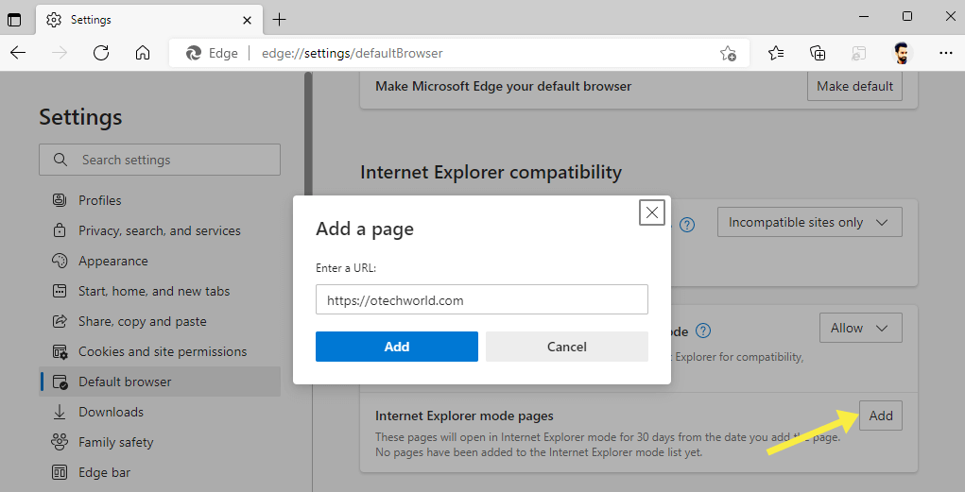Open Start, home, and new tabs section
The image size is (965, 492).
[160, 291]
